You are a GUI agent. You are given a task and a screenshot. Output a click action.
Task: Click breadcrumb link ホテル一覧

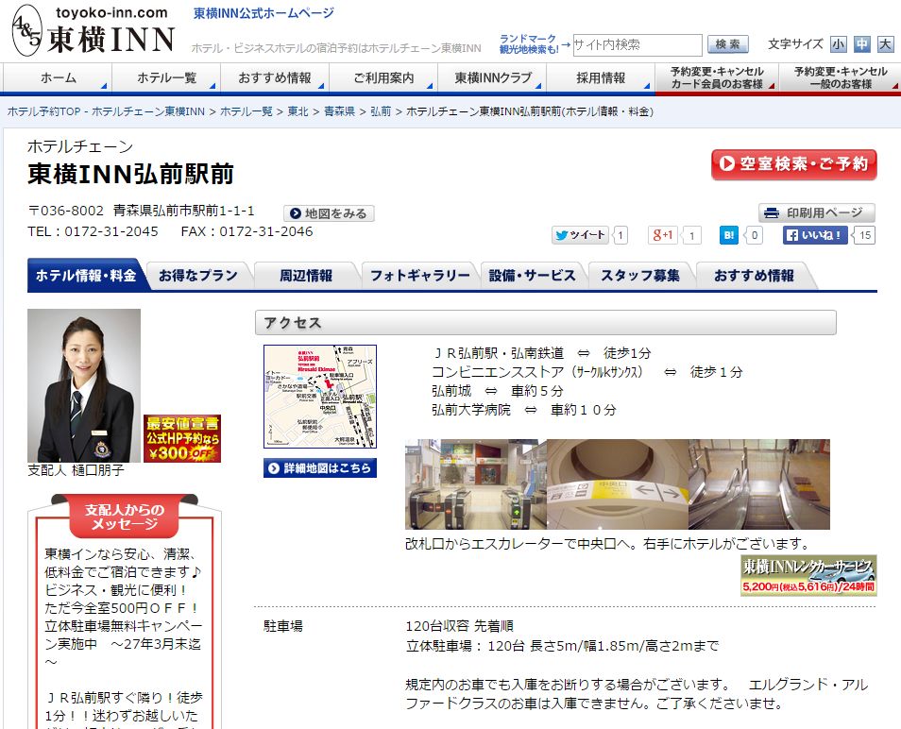(x=246, y=111)
